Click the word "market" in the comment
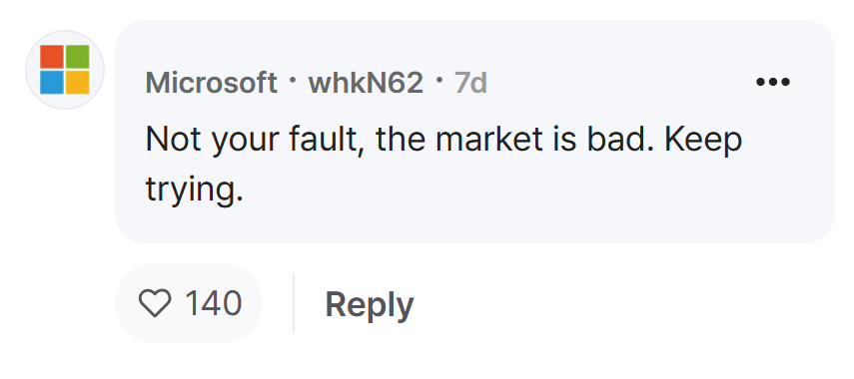Viewport: 854px width, 379px height. (x=488, y=140)
